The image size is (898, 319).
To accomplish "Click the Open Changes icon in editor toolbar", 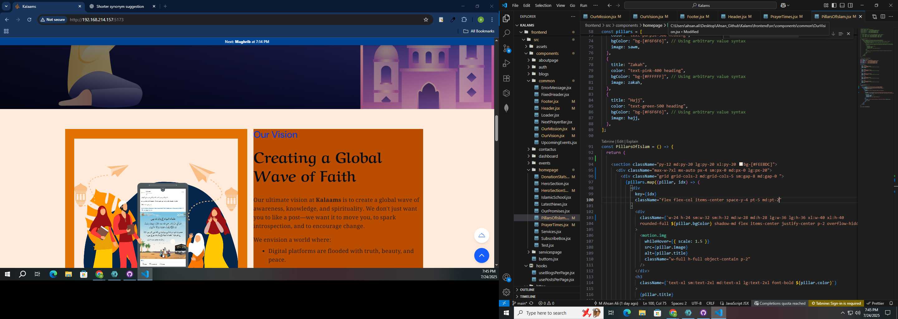I will tap(874, 17).
